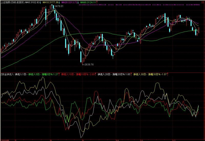
Task: Click month 11 marker on time axis
Action: coord(142,140)
